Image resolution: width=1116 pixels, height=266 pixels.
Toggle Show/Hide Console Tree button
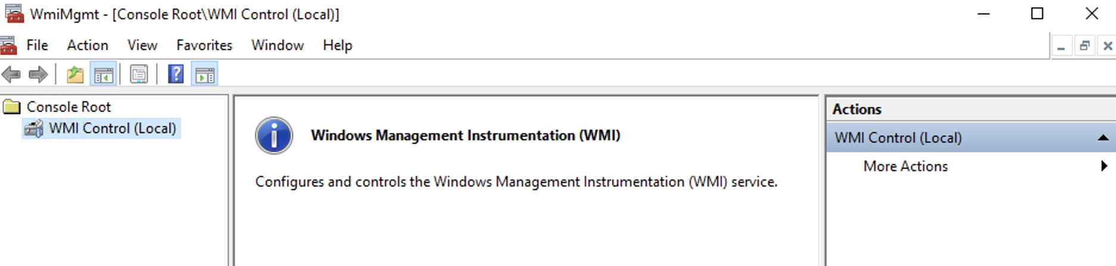coord(103,75)
